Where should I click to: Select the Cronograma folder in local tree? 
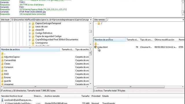41,43
